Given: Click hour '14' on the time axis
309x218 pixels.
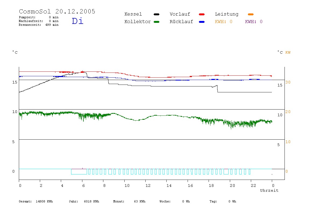Looking at the screenshot, I should (169, 186).
